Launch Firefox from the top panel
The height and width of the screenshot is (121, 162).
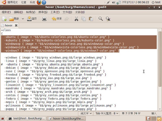[x=39, y=2]
